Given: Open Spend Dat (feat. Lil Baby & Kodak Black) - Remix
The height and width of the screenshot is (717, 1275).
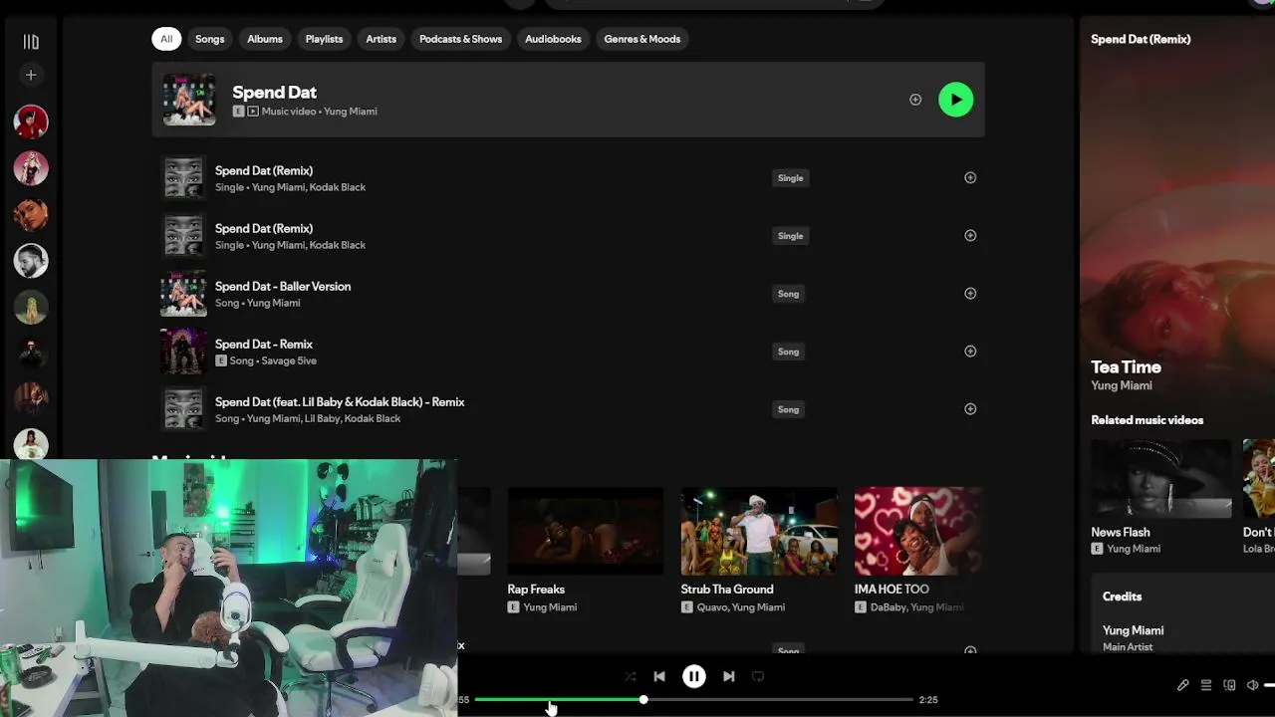Looking at the screenshot, I should coord(340,402).
